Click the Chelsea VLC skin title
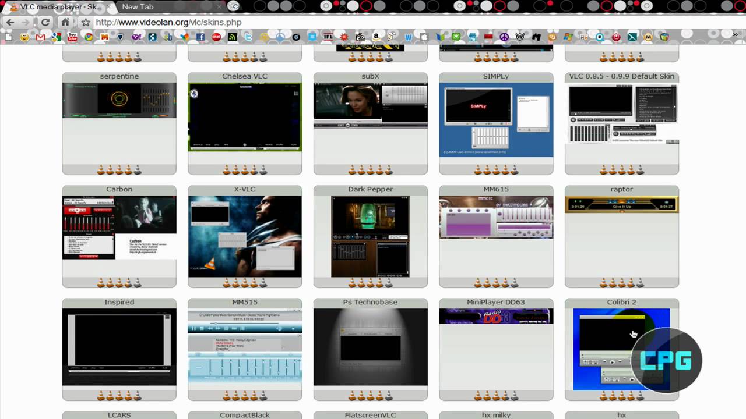Viewport: 746px width, 419px height. tap(245, 76)
